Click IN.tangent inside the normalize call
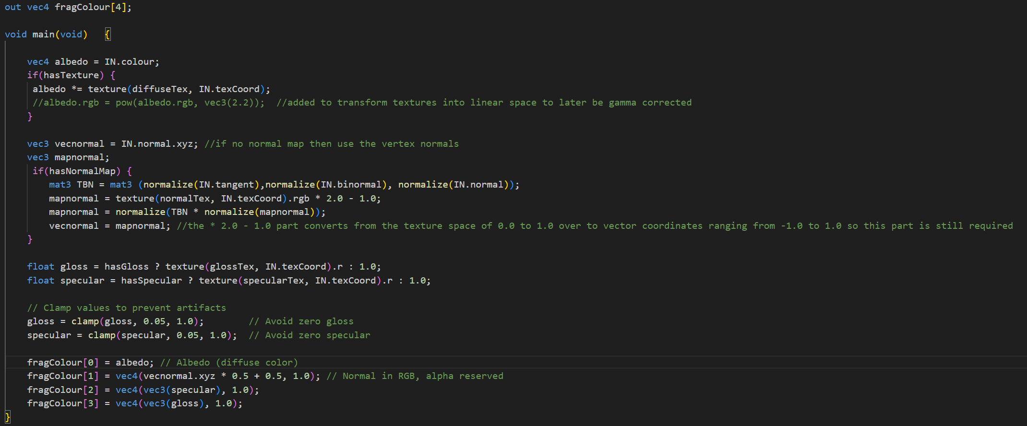1027x426 pixels. point(226,185)
